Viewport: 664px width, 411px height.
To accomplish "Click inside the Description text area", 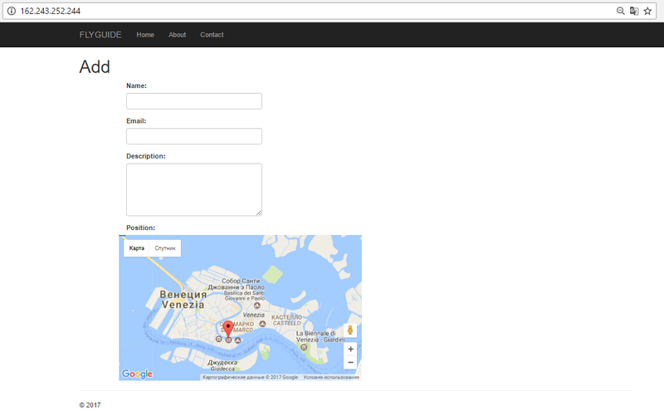I will (x=194, y=189).
